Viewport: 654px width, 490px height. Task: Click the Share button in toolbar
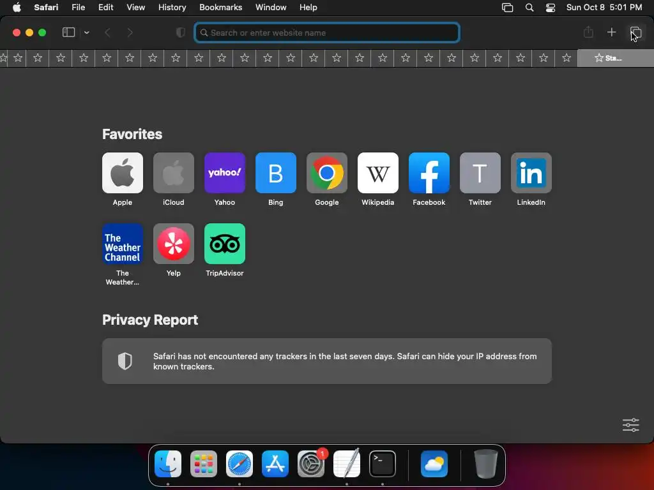[x=588, y=32]
